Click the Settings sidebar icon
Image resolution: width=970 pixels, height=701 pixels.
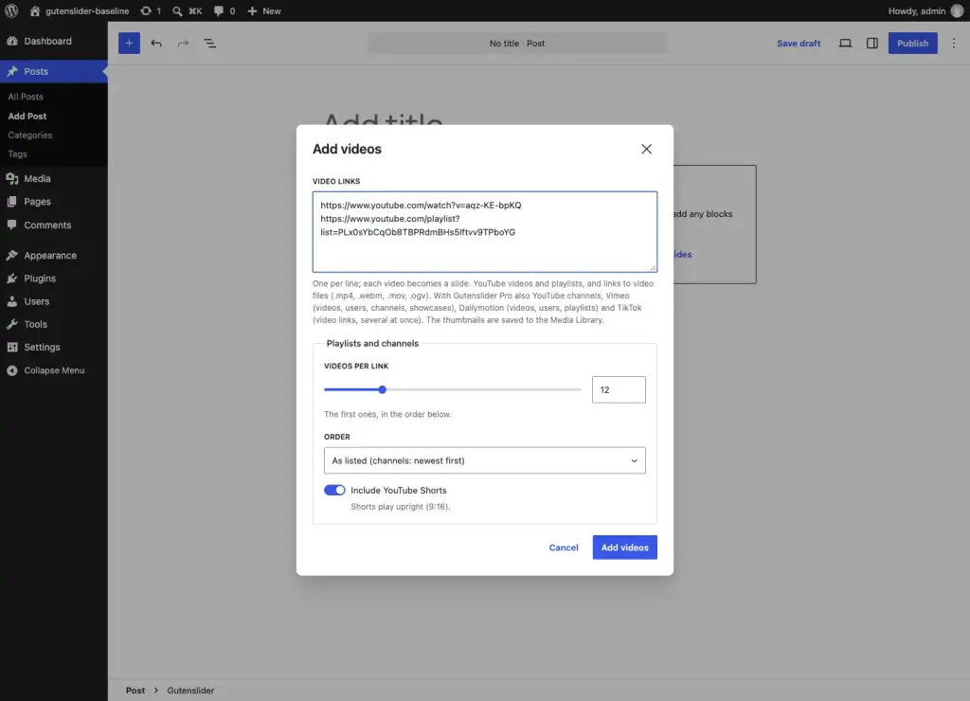click(11, 347)
